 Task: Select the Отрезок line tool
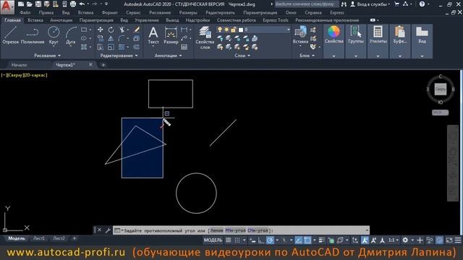click(11, 35)
